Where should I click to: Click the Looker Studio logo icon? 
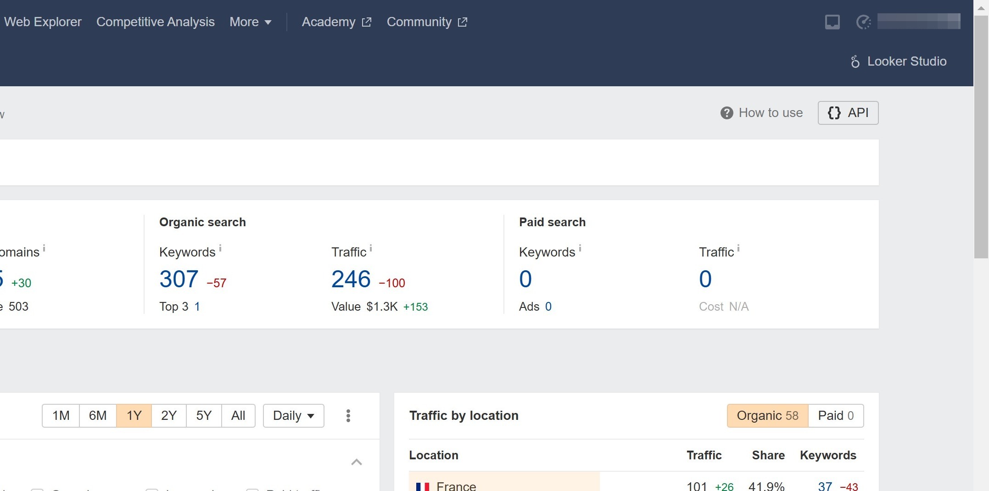pos(855,61)
